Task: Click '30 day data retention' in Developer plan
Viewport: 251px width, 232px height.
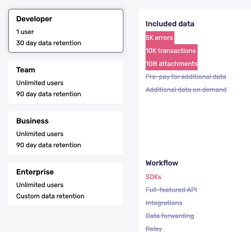Action: click(49, 43)
